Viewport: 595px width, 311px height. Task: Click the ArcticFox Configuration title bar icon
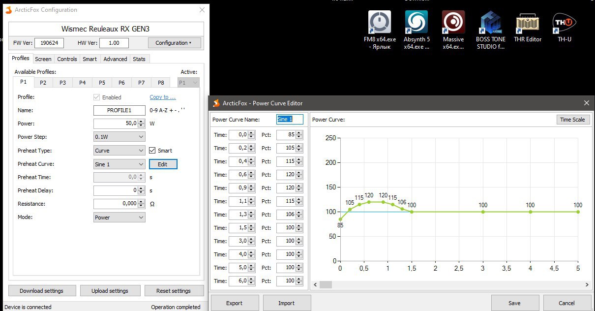[x=8, y=10]
